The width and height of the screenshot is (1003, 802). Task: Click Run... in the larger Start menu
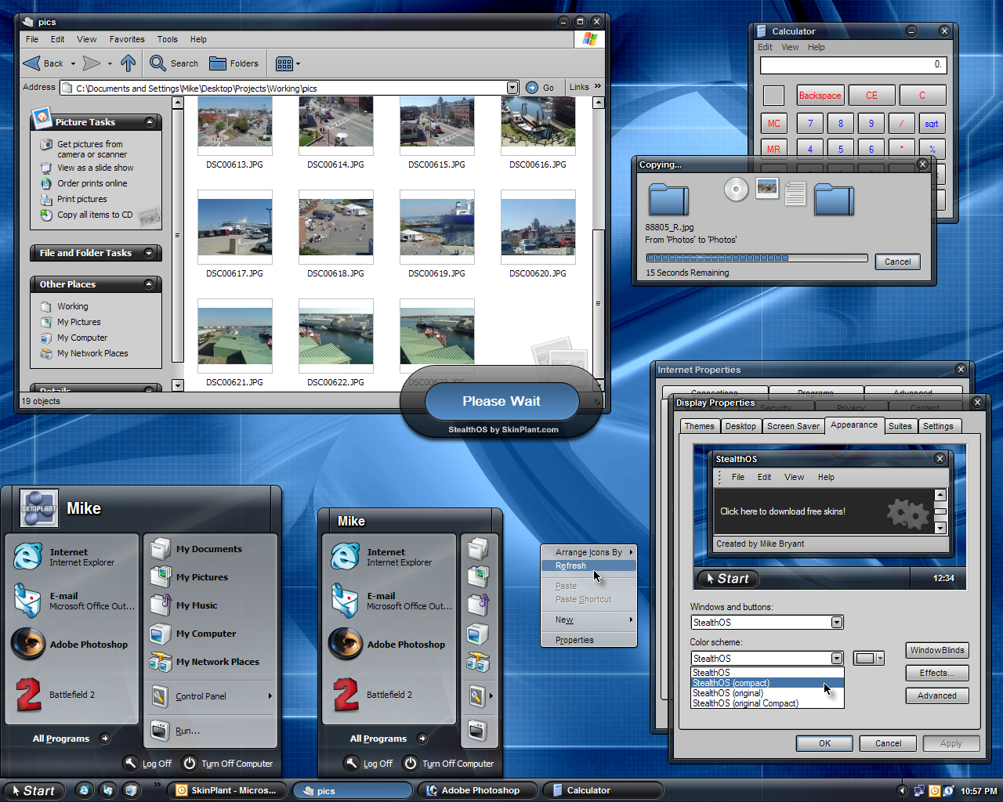176,731
